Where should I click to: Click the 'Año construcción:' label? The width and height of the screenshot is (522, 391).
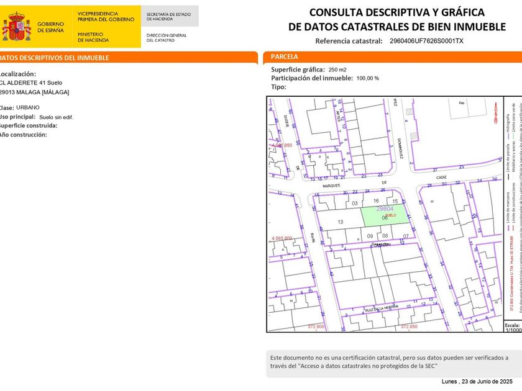(x=23, y=135)
